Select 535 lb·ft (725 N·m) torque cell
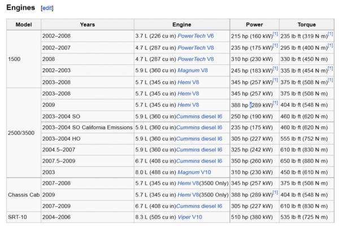Image resolution: width=339 pixels, height=226 pixels. (x=307, y=217)
